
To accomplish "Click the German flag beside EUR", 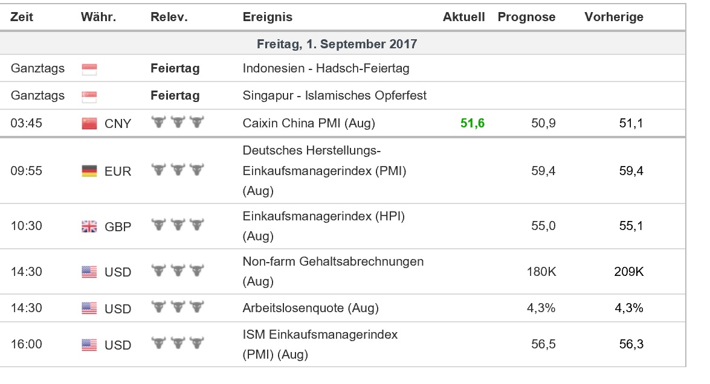I will (89, 171).
